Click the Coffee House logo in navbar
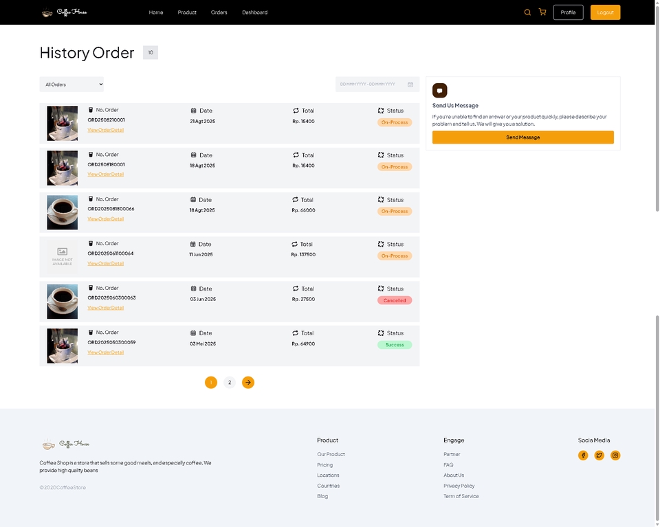The width and height of the screenshot is (660, 527). click(63, 12)
